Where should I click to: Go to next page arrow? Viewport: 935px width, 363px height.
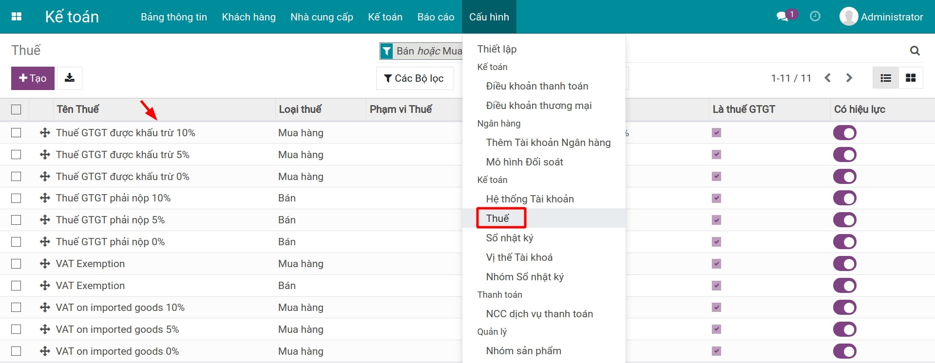point(849,78)
